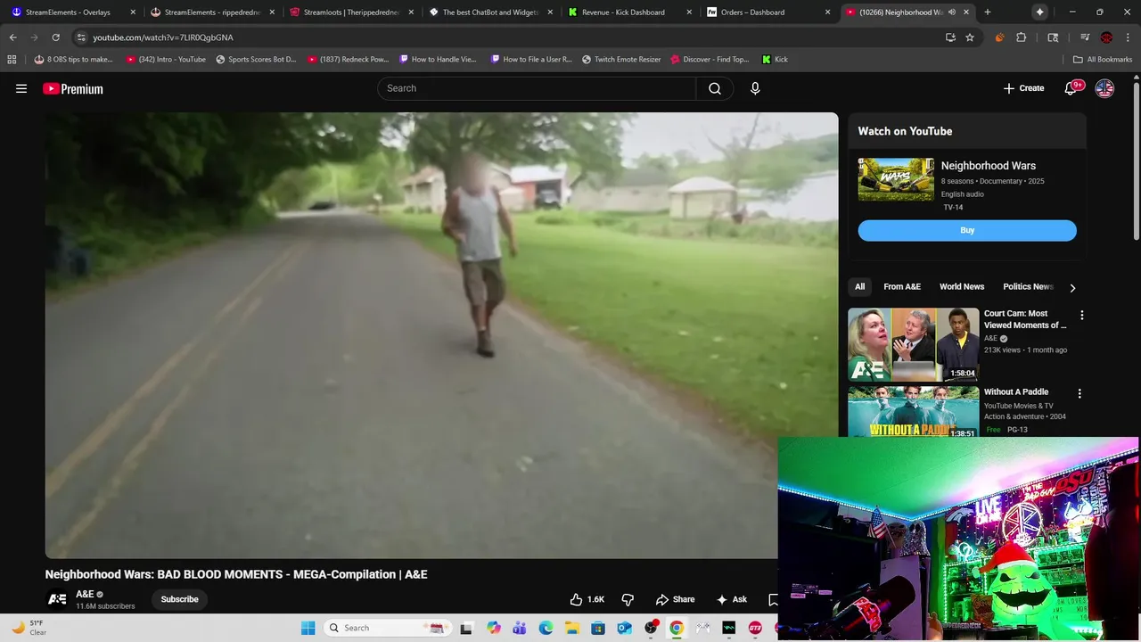The image size is (1141, 642).
Task: Open the Create menu button
Action: coord(1023,88)
